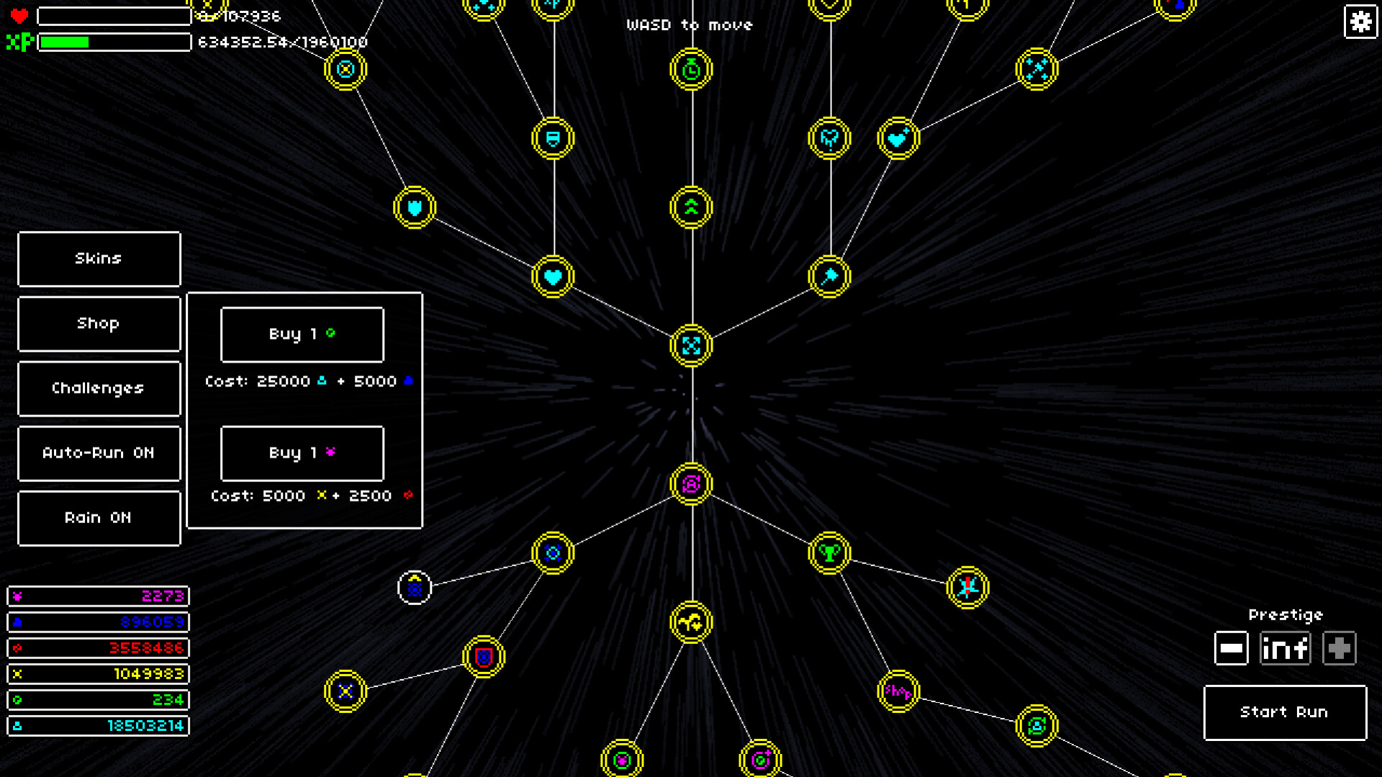1382x777 pixels.
Task: Turn Rain off
Action: (x=99, y=517)
